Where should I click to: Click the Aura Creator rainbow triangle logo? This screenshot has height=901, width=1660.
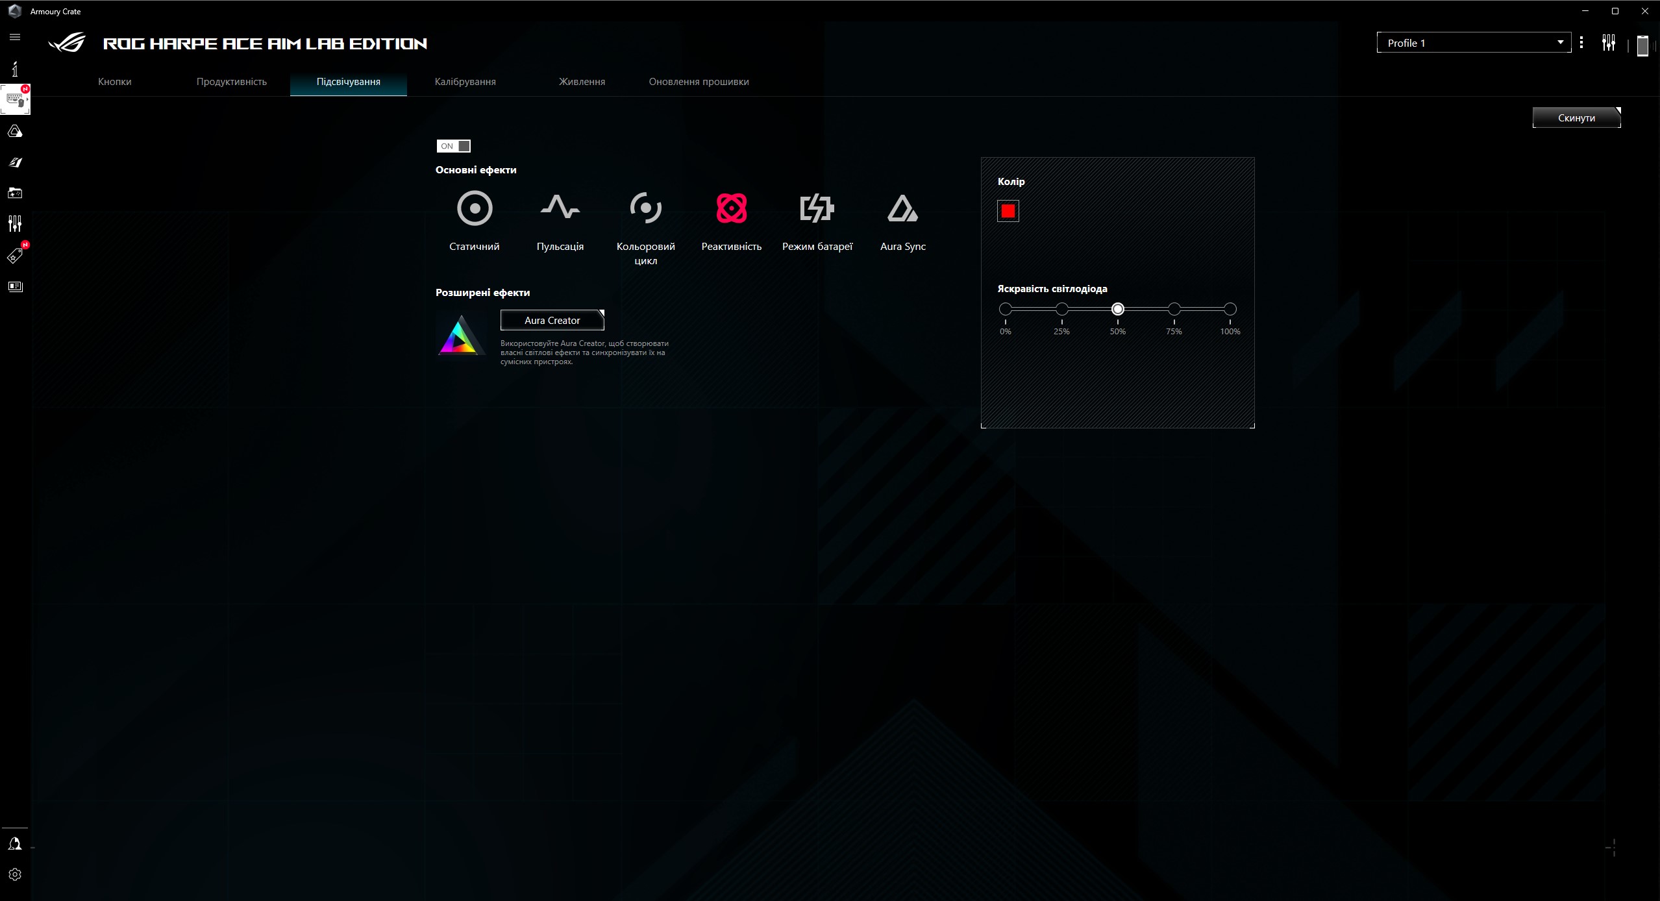(x=460, y=334)
